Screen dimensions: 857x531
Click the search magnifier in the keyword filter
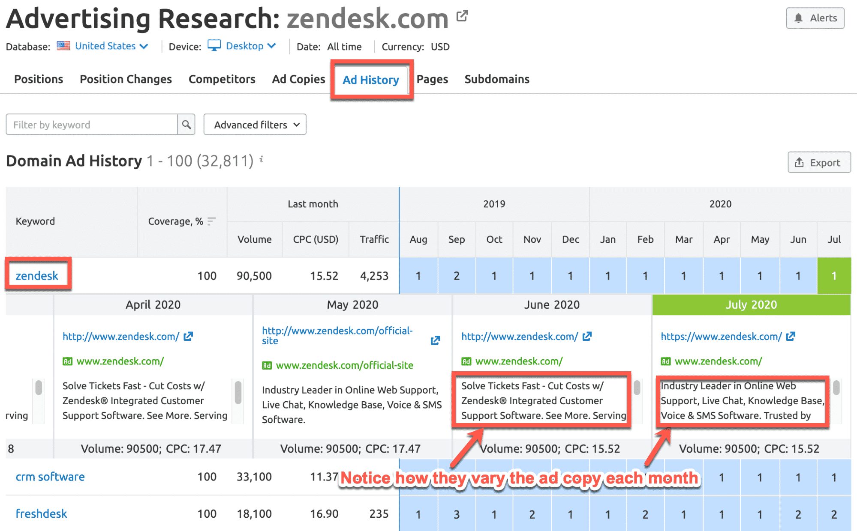[186, 124]
